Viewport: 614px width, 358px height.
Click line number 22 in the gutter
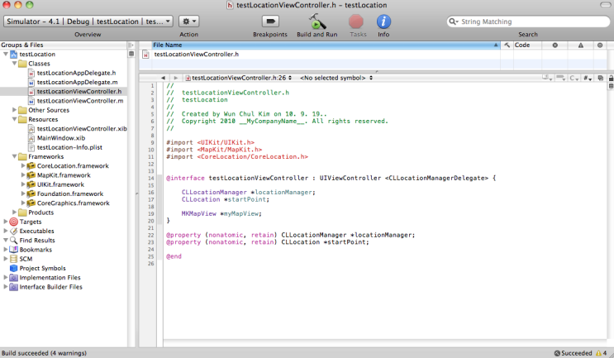click(151, 235)
